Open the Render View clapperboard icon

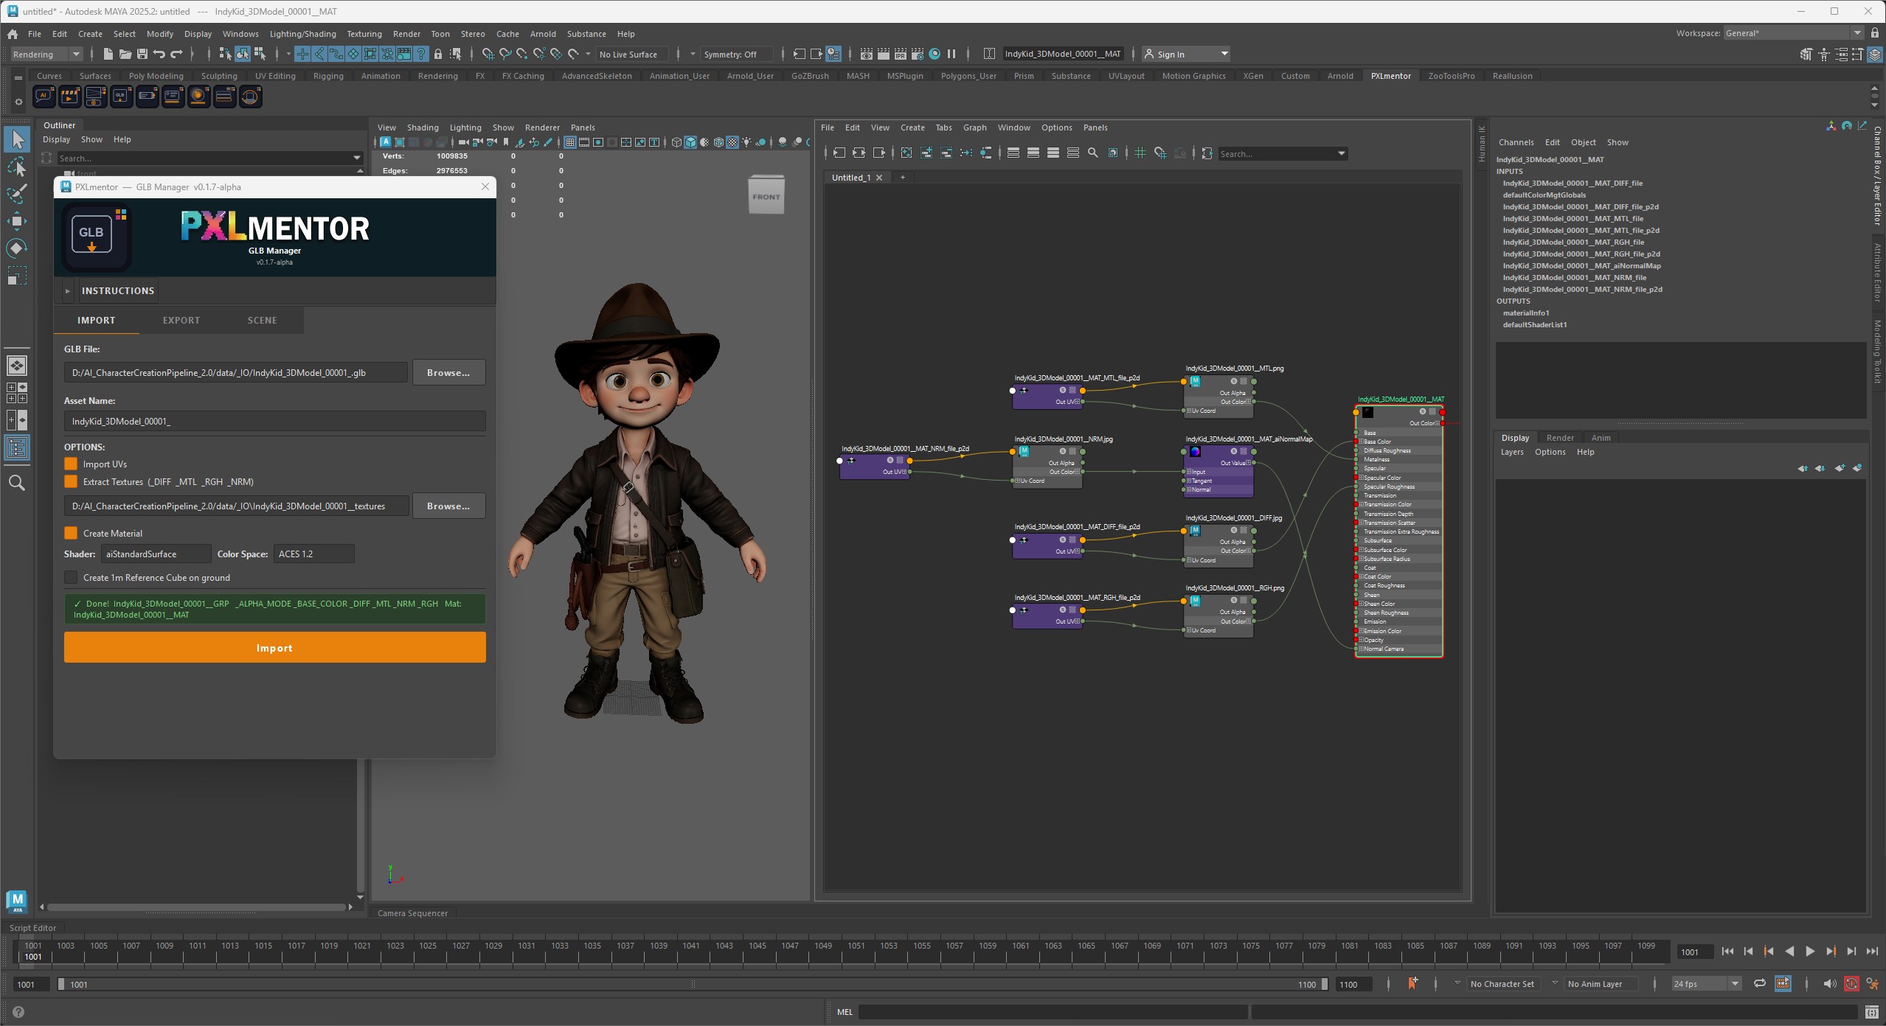(x=866, y=54)
